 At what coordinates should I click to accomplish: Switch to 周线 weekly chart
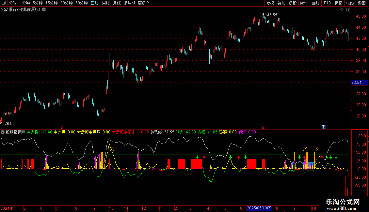coord(106,3)
